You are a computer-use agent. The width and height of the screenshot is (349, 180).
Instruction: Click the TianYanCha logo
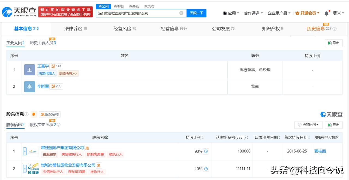[19, 12]
